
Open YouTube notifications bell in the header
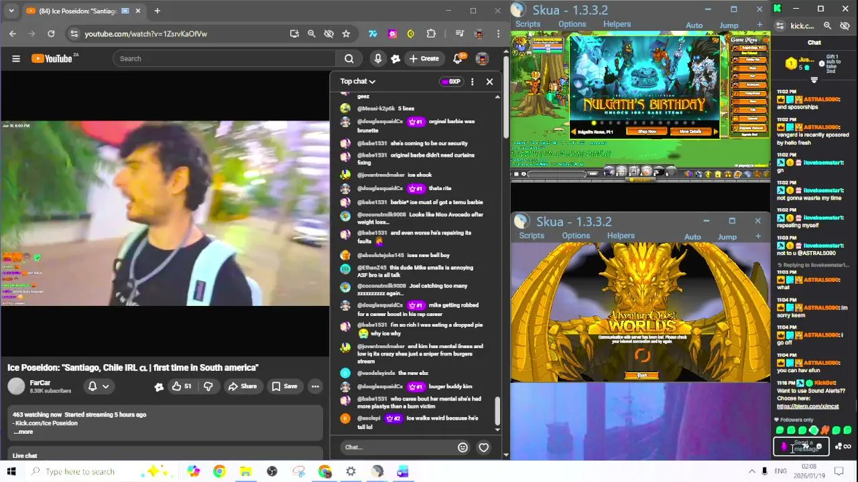tap(458, 59)
